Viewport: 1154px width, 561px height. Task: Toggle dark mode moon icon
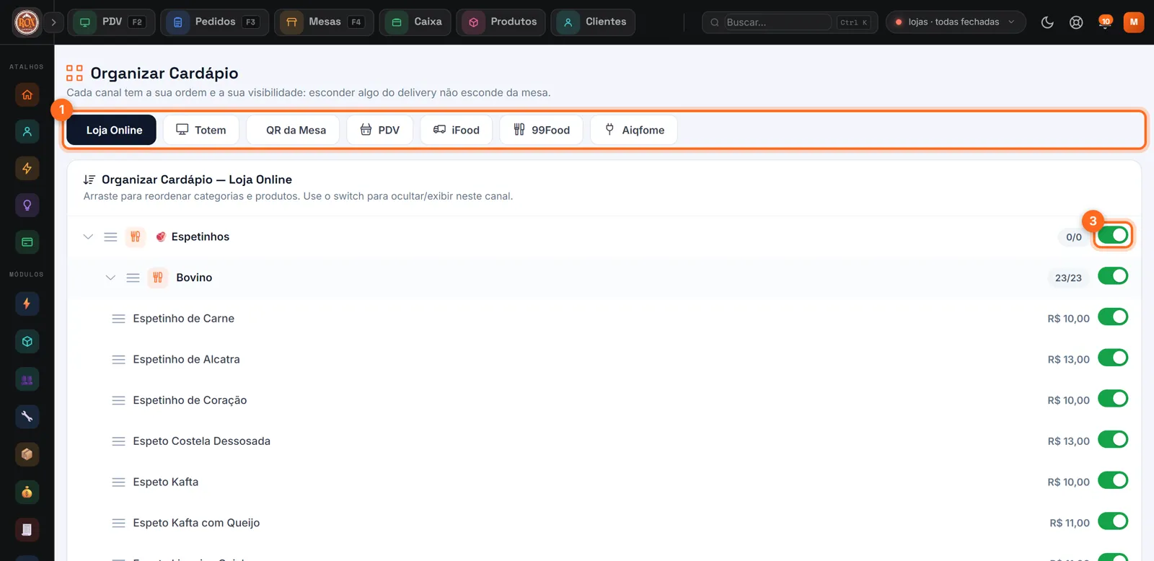tap(1047, 22)
